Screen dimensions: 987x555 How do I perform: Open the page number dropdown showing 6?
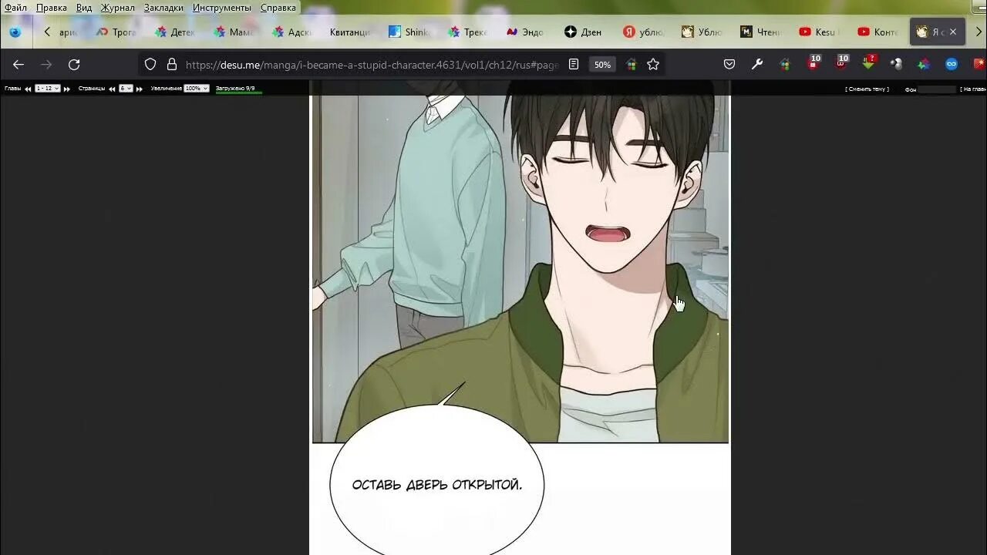point(126,89)
